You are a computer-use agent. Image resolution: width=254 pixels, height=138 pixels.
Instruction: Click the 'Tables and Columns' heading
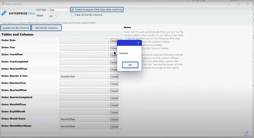[x=17, y=35]
